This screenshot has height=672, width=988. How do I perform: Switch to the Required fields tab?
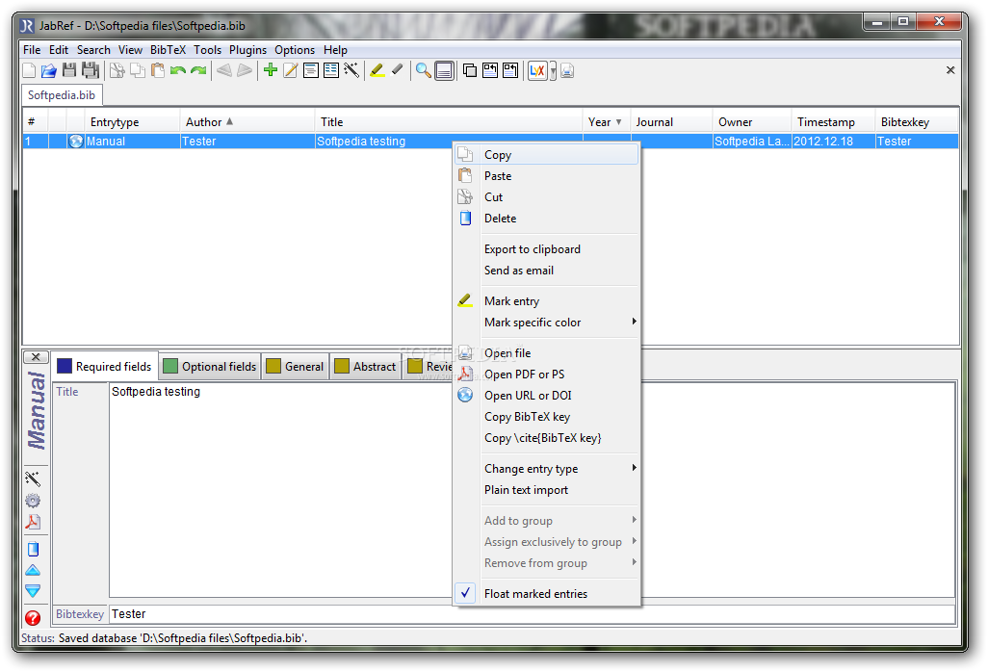tap(105, 366)
